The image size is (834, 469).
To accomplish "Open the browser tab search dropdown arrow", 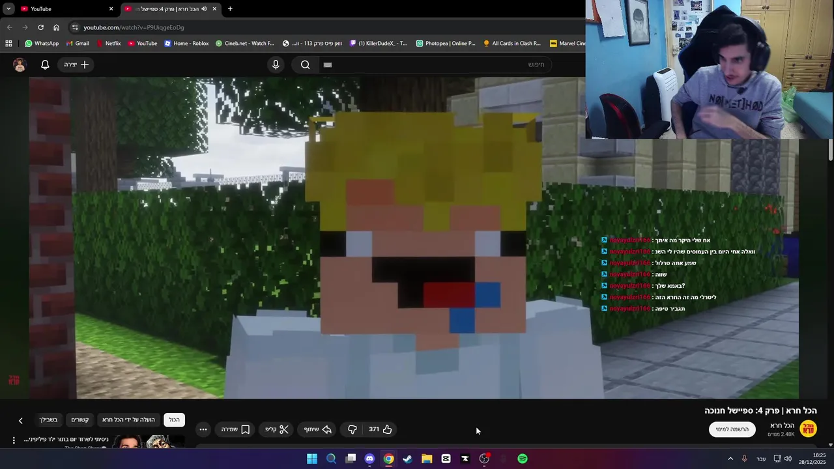I will pyautogui.click(x=8, y=8).
